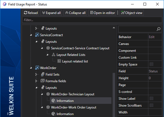
Task: Collapse Layouts under WorkOrder
Action: 36,88
